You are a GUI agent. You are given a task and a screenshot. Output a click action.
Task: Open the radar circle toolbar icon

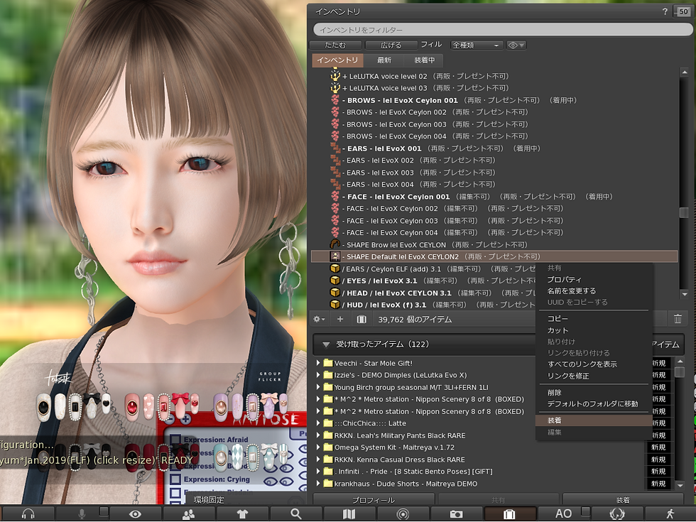click(403, 514)
